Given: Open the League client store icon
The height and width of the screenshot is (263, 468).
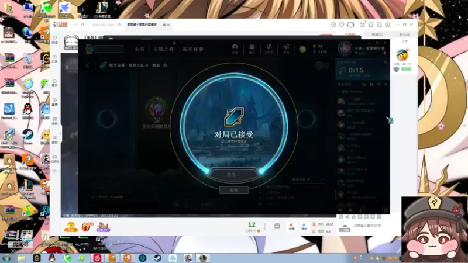Looking at the screenshot, I should [x=286, y=49].
